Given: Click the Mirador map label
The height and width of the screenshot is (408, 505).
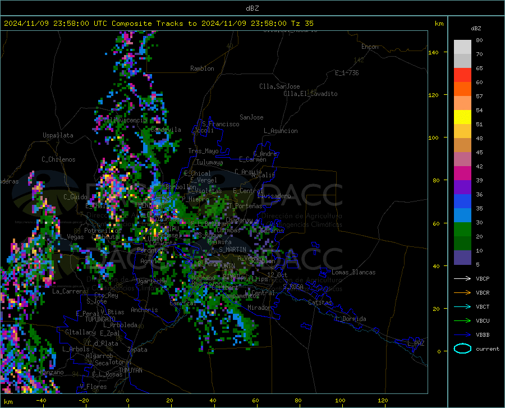Looking at the screenshot, I should pyautogui.click(x=259, y=308).
